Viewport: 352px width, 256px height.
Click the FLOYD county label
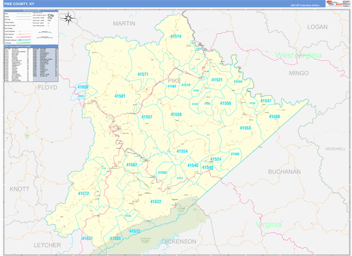[x=48, y=87]
